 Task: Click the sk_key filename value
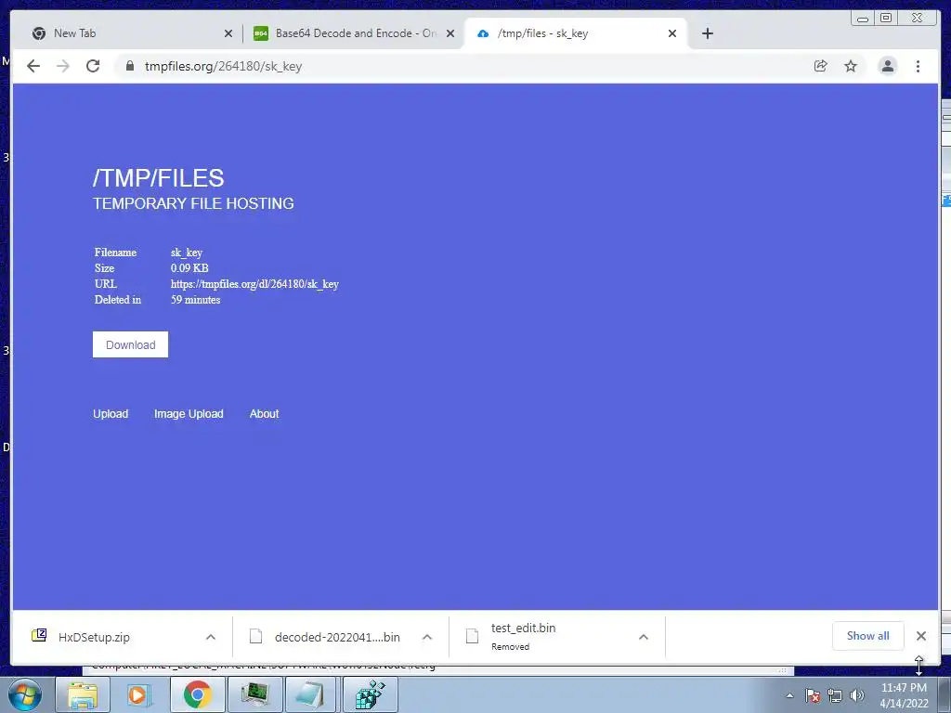(187, 253)
